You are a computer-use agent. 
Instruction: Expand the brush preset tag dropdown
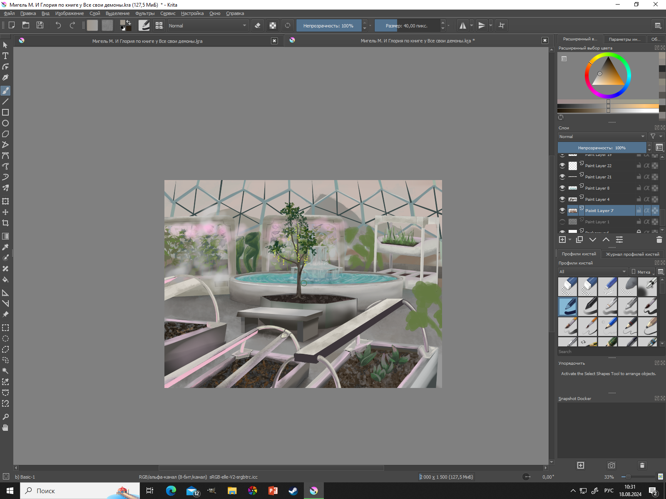592,272
